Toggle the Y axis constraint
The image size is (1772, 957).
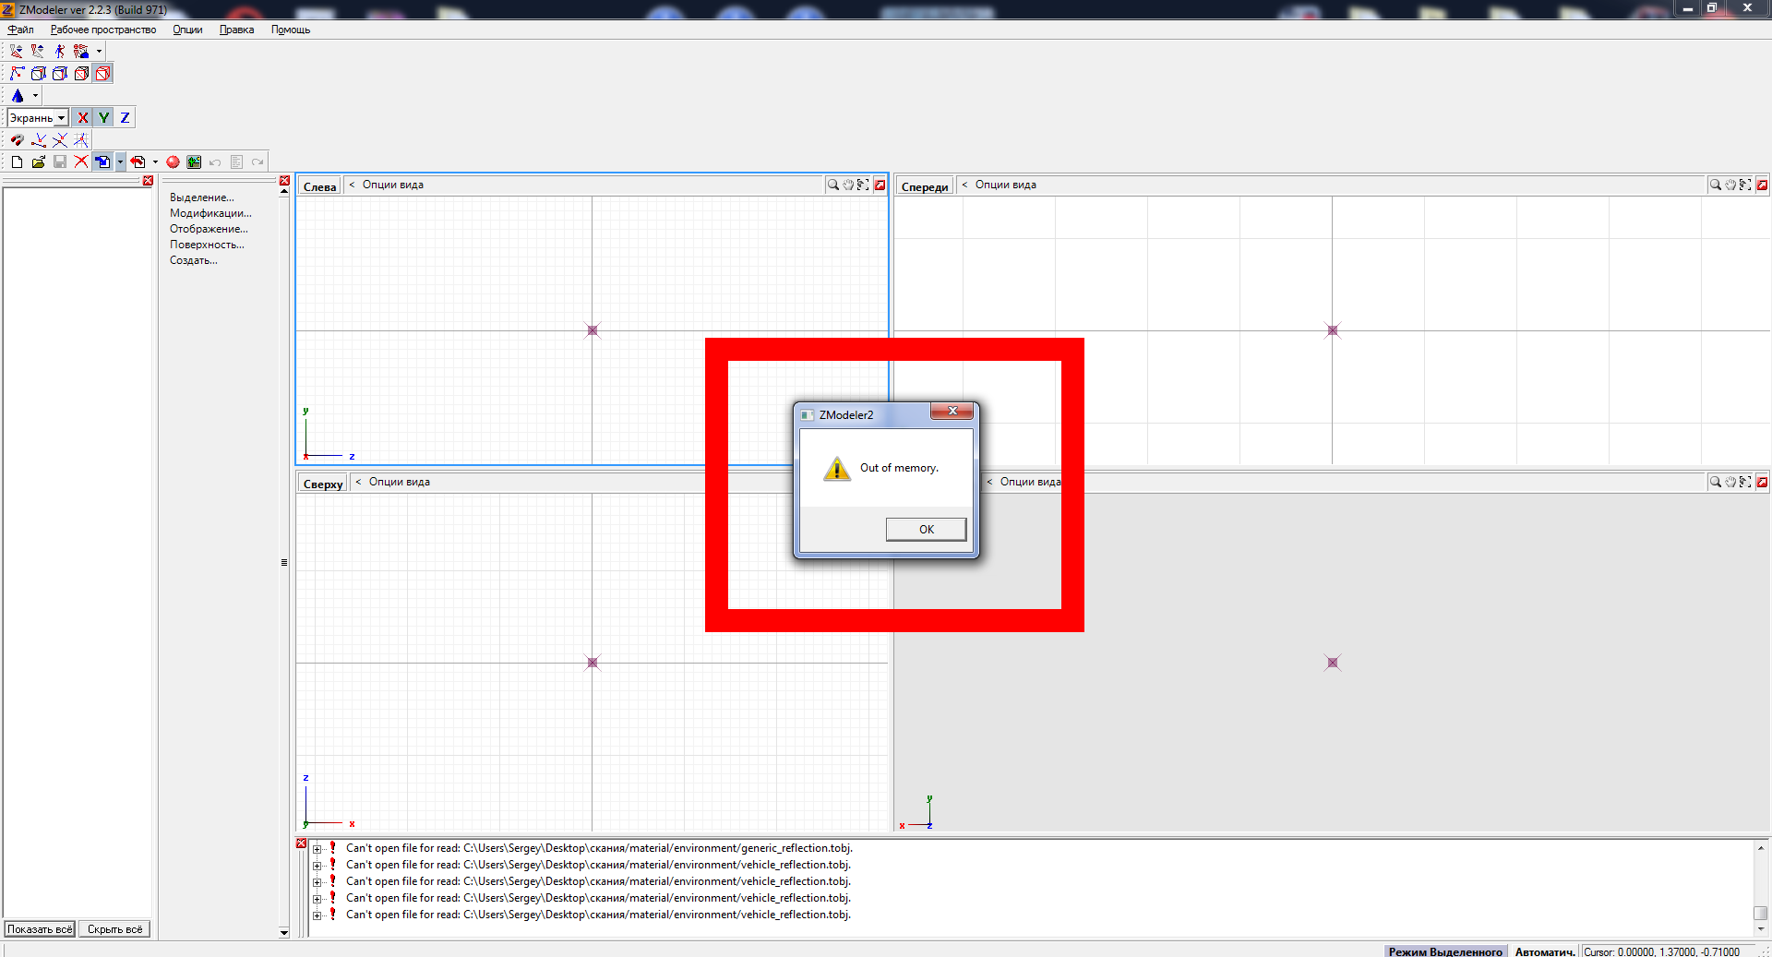(104, 117)
